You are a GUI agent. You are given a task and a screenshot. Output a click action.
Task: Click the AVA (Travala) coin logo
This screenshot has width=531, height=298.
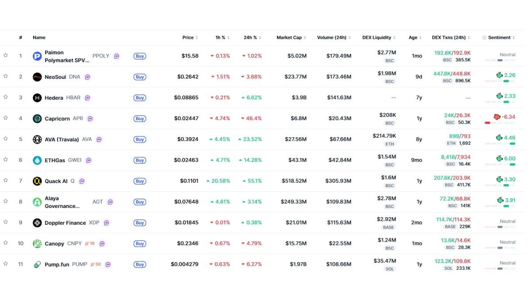click(x=37, y=140)
